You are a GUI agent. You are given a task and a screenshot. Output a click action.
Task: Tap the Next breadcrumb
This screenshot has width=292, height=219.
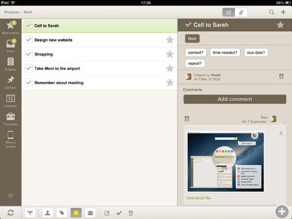28,12
